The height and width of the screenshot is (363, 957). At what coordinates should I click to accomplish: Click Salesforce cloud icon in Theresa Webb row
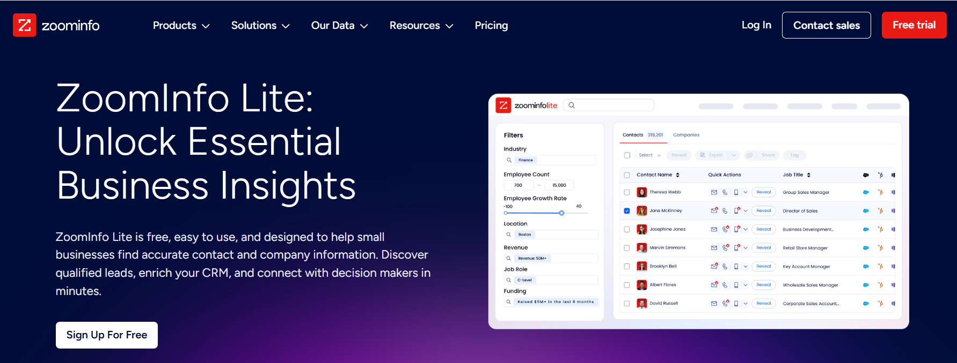click(866, 192)
